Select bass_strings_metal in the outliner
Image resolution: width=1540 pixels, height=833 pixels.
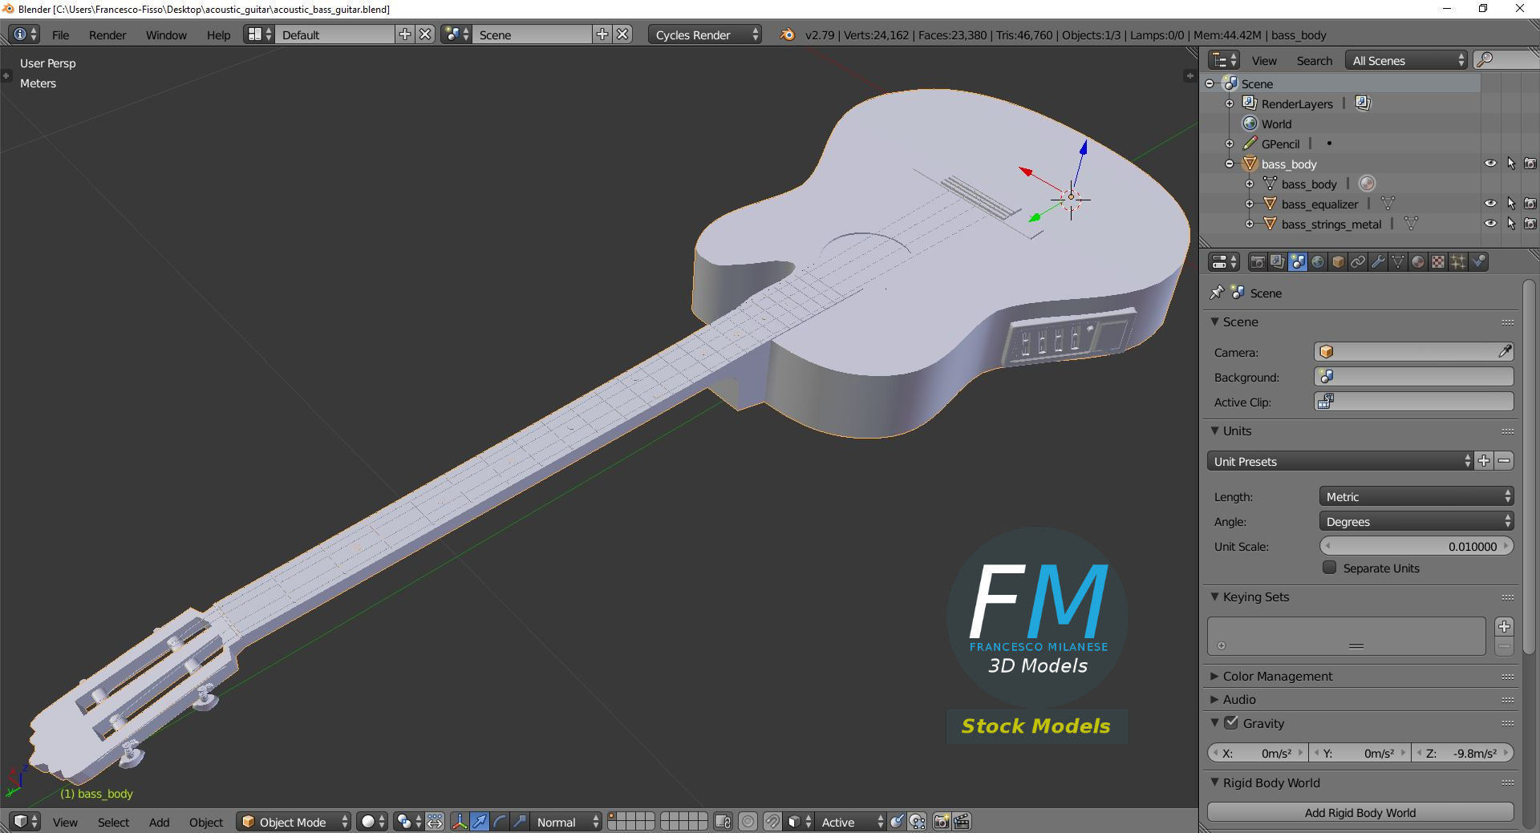click(x=1331, y=224)
